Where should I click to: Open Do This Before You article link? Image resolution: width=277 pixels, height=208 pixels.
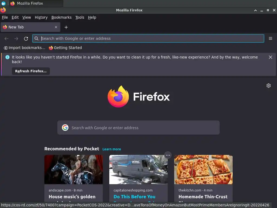pyautogui.click(x=134, y=197)
